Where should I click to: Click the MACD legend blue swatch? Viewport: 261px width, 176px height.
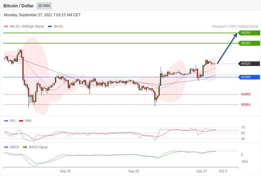tap(6, 147)
